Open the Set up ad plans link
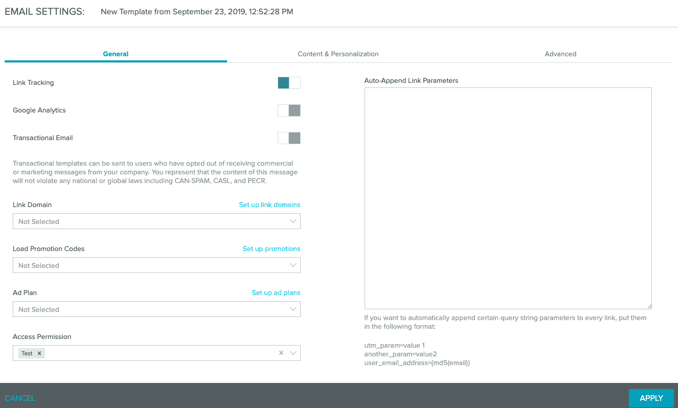Viewport: 678px width, 408px height. tap(276, 292)
